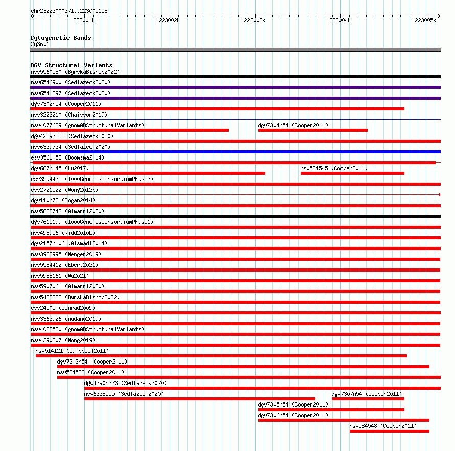Open dgv4290n223 (Sedlazeck2020) label
455x451 pixels.
126,383
